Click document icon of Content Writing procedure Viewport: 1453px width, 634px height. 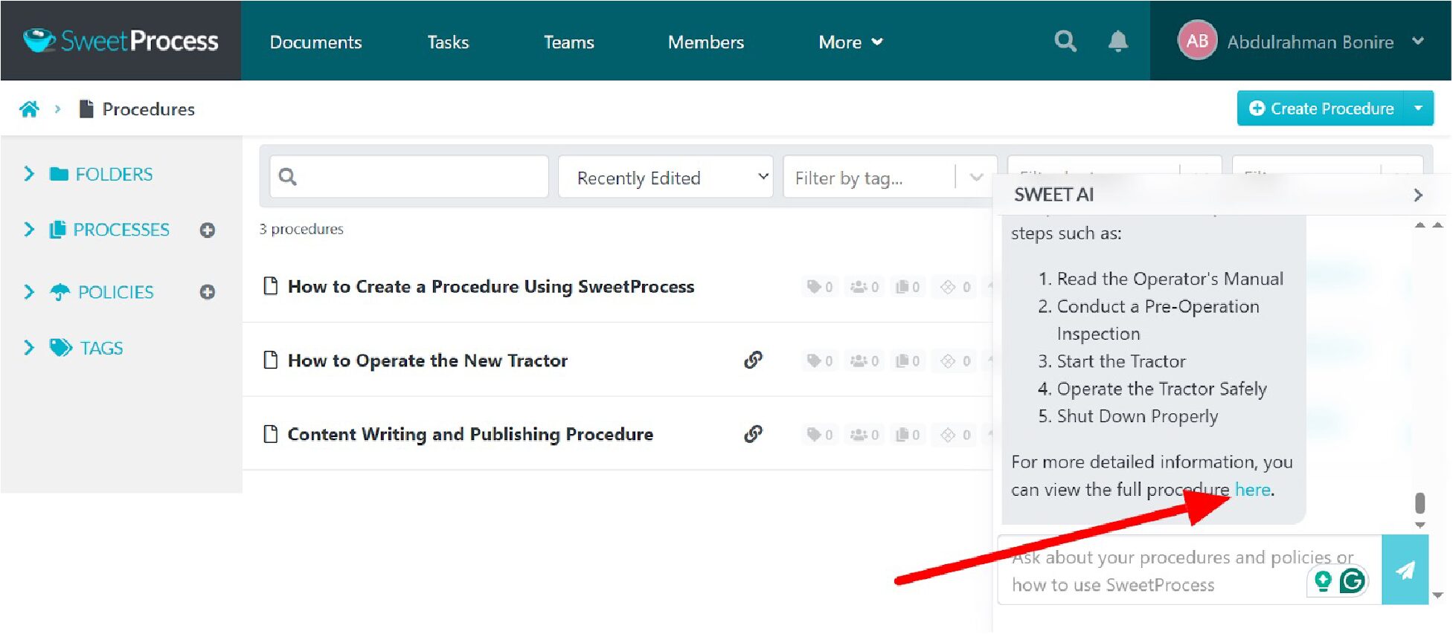click(x=271, y=434)
